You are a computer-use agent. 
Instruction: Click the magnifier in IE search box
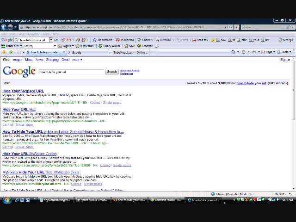[x=289, y=27]
